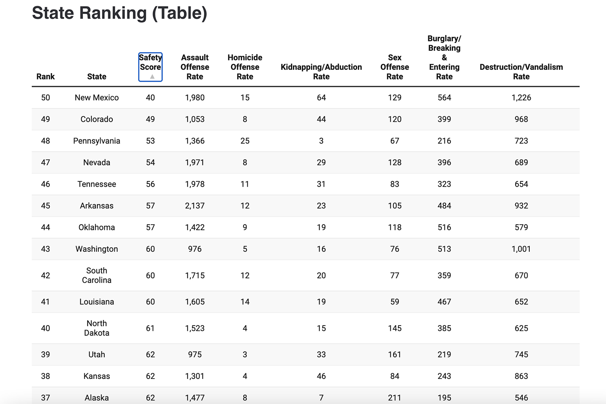Sort table by State column header

coord(97,76)
